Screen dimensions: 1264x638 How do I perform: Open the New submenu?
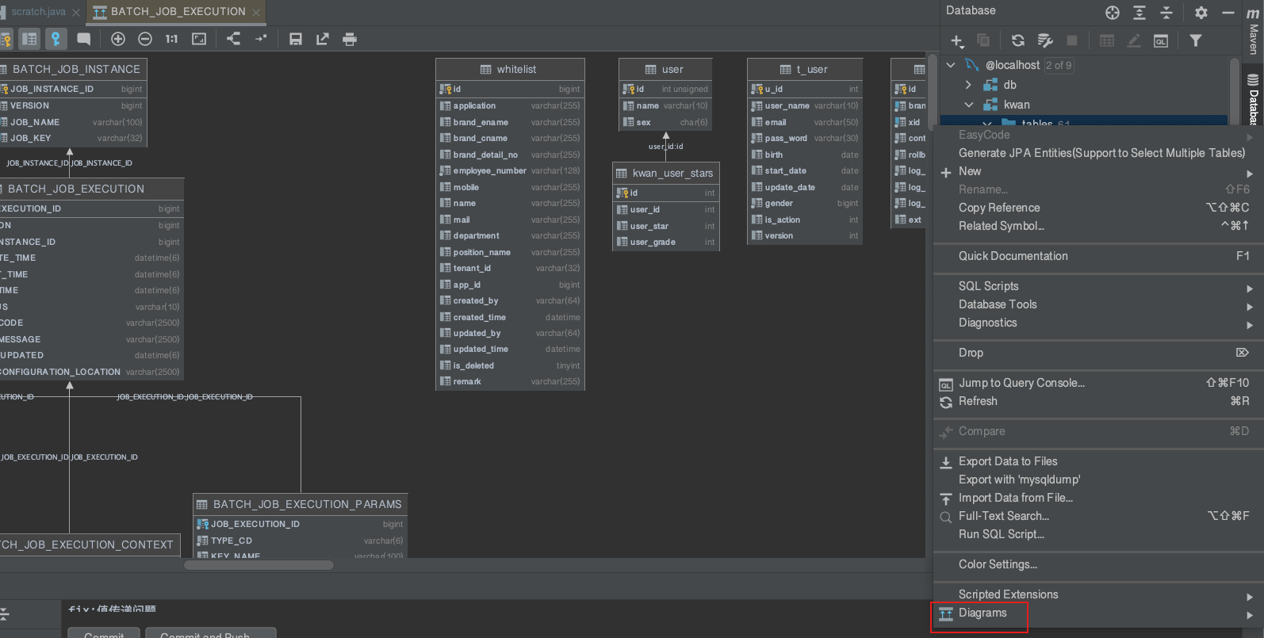tap(1098, 171)
